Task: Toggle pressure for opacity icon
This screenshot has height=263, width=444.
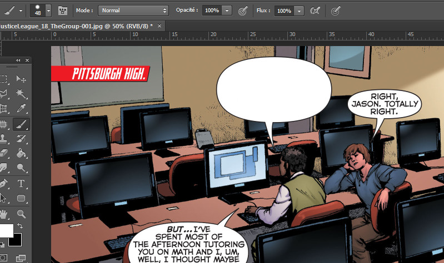Action: [x=243, y=11]
